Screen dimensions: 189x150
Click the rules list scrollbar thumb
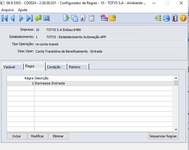(x=176, y=83)
